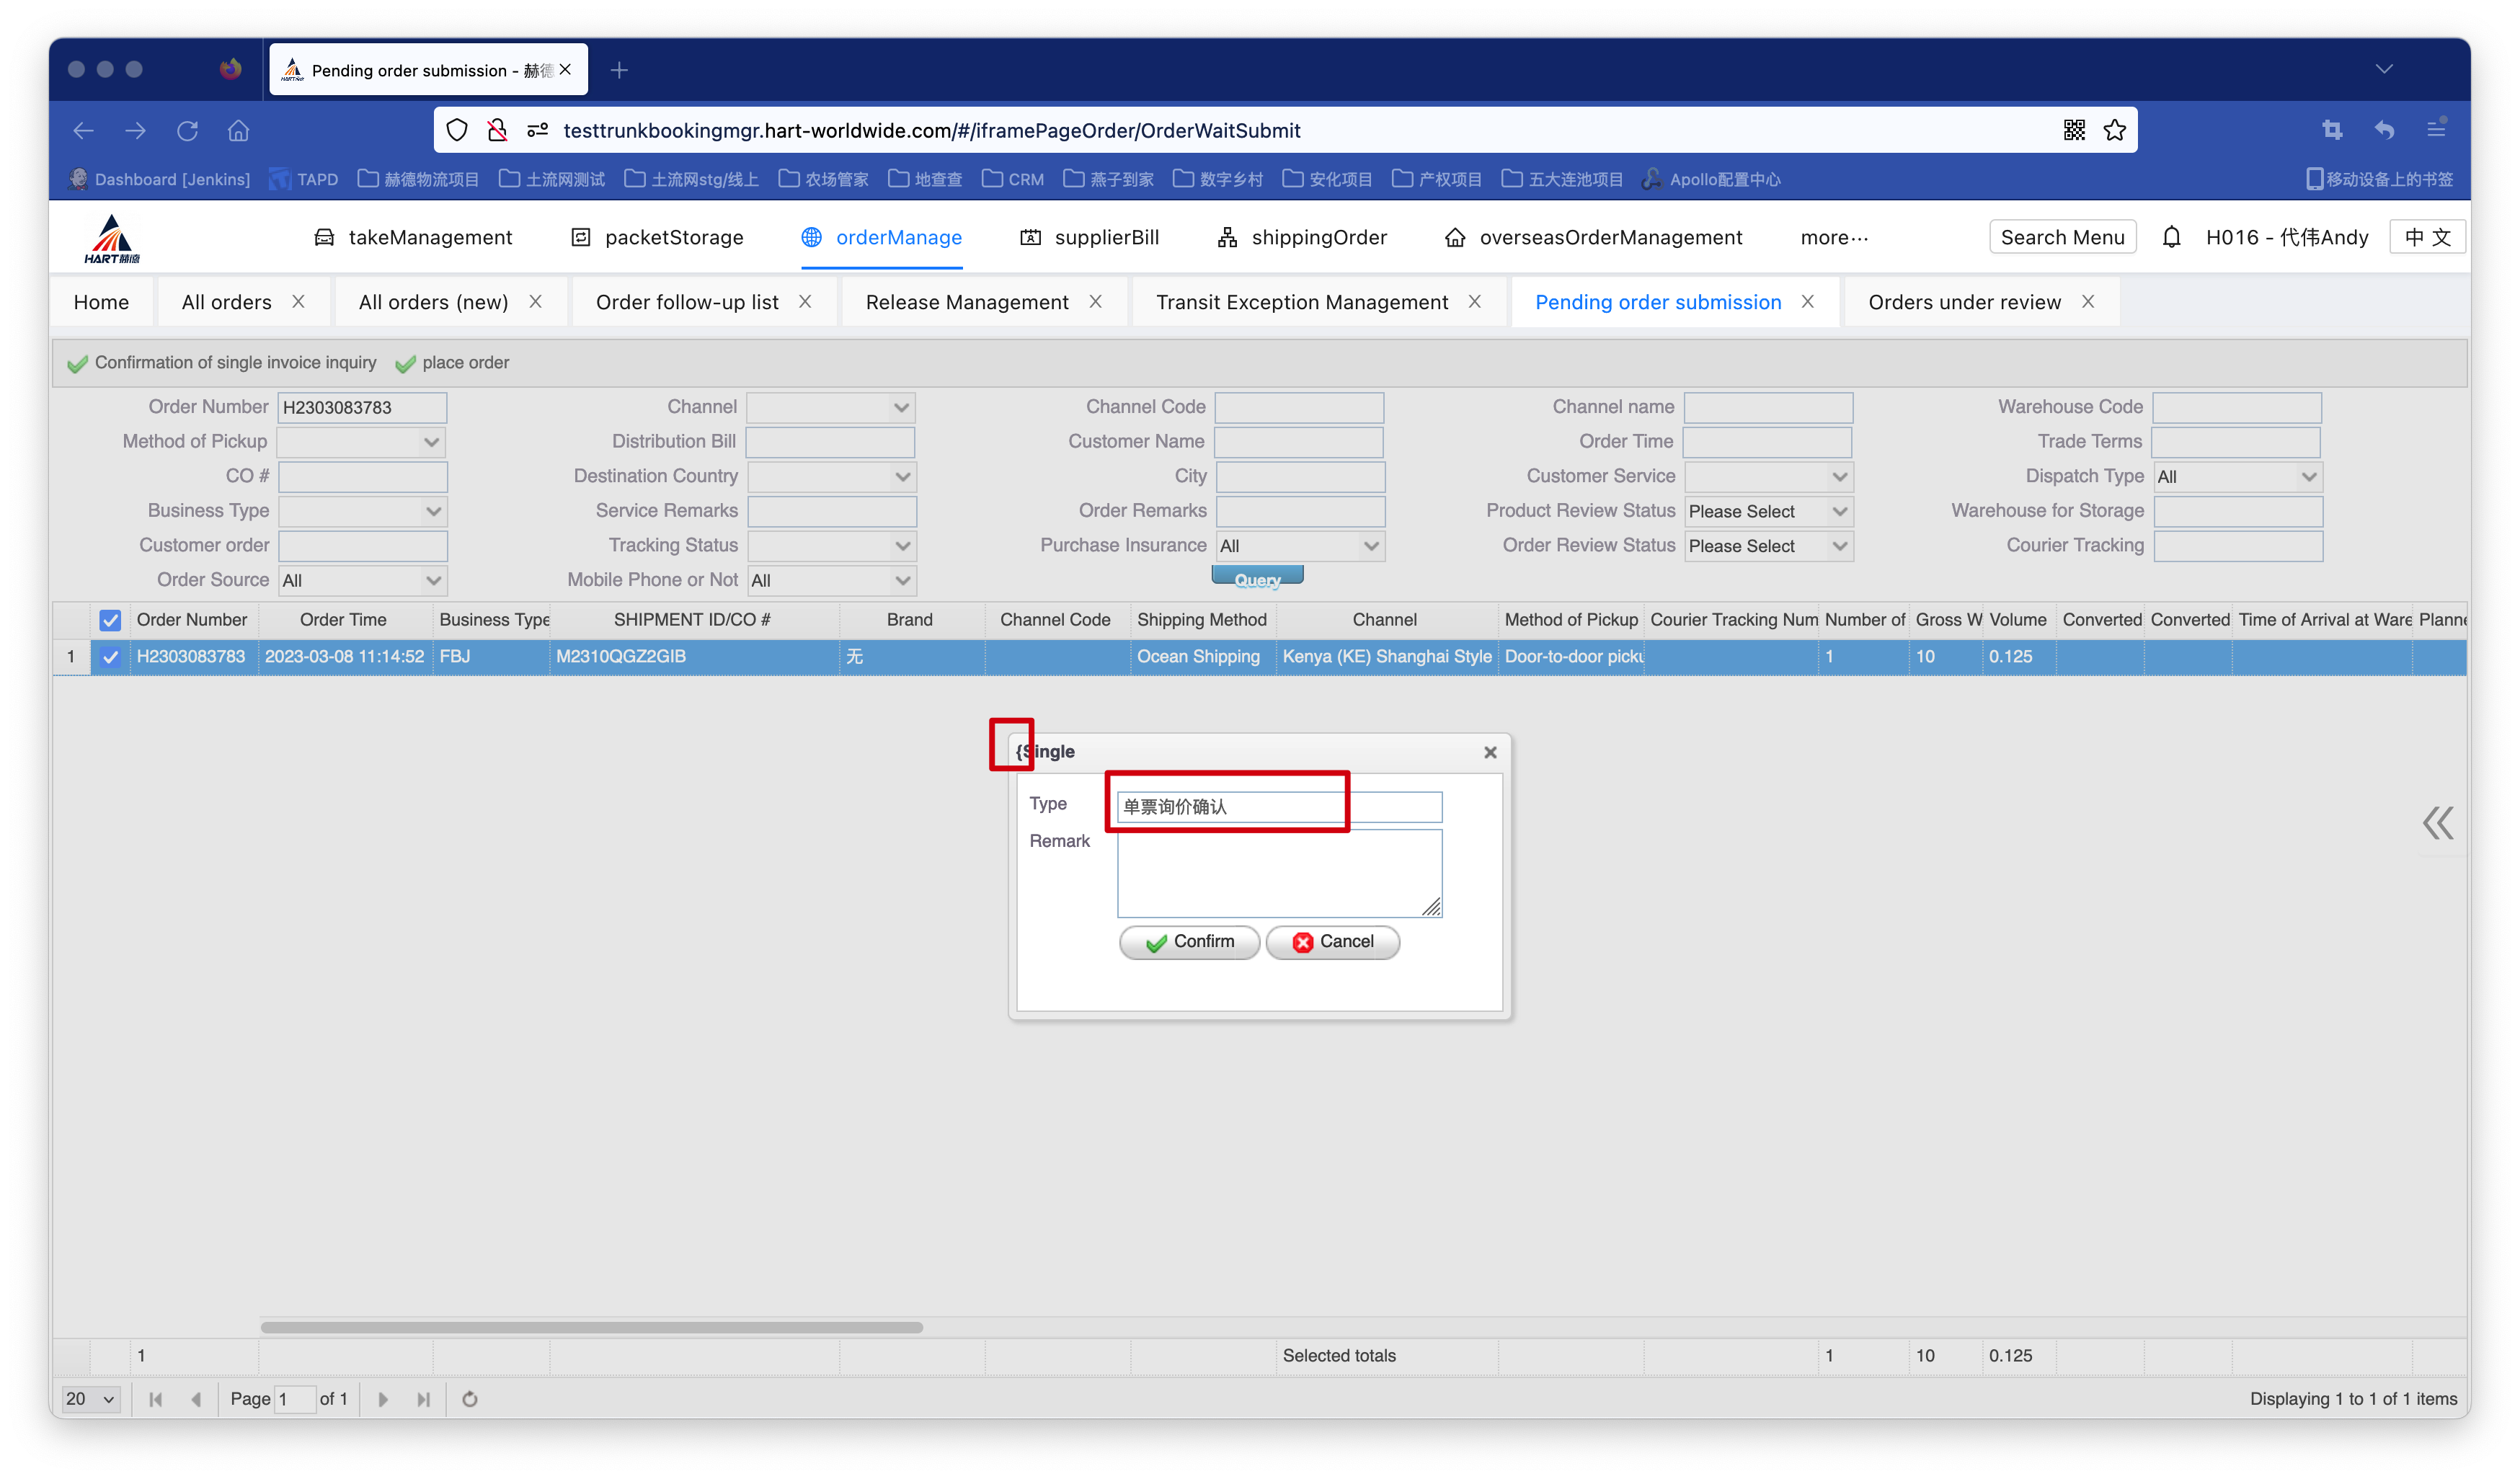Jump to last page in pagination
The height and width of the screenshot is (1479, 2520).
tap(423, 1399)
